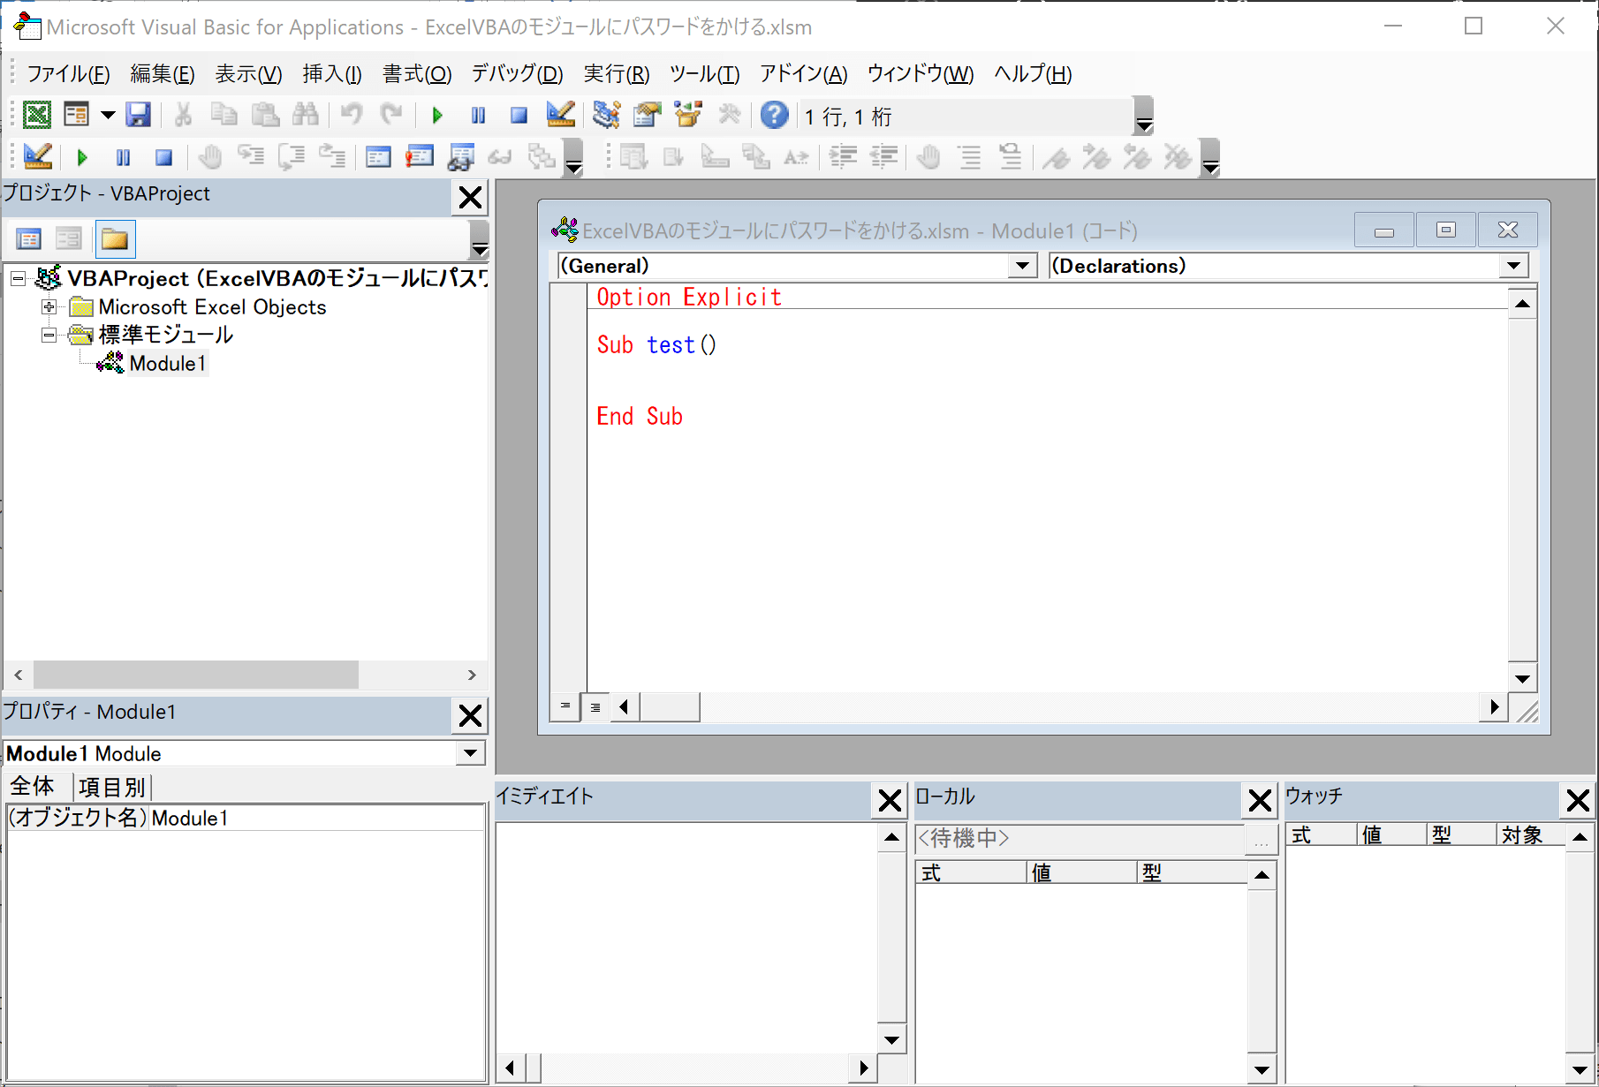Open the (General) object dropdown

click(x=1022, y=266)
